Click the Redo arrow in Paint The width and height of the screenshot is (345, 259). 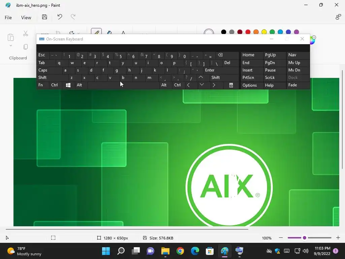pyautogui.click(x=73, y=17)
